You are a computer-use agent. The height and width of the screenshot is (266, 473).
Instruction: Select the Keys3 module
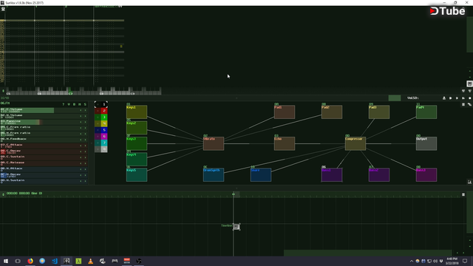tap(137, 143)
